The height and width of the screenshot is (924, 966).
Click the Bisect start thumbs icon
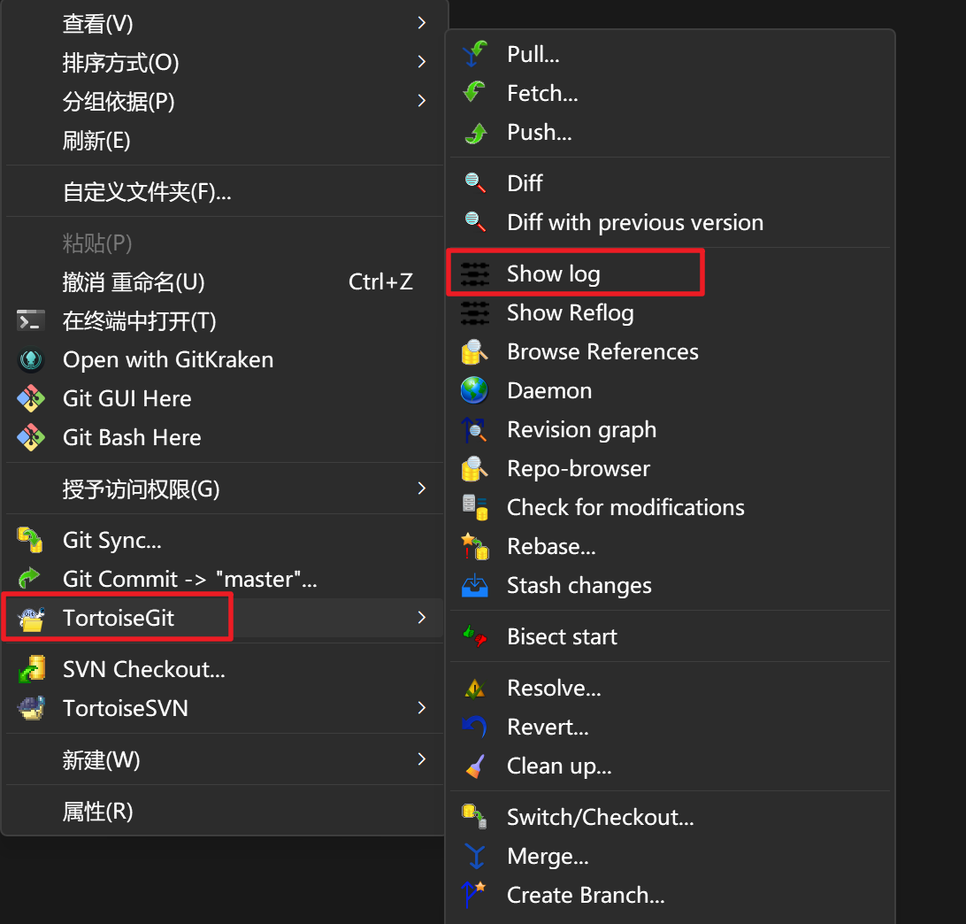pos(475,637)
